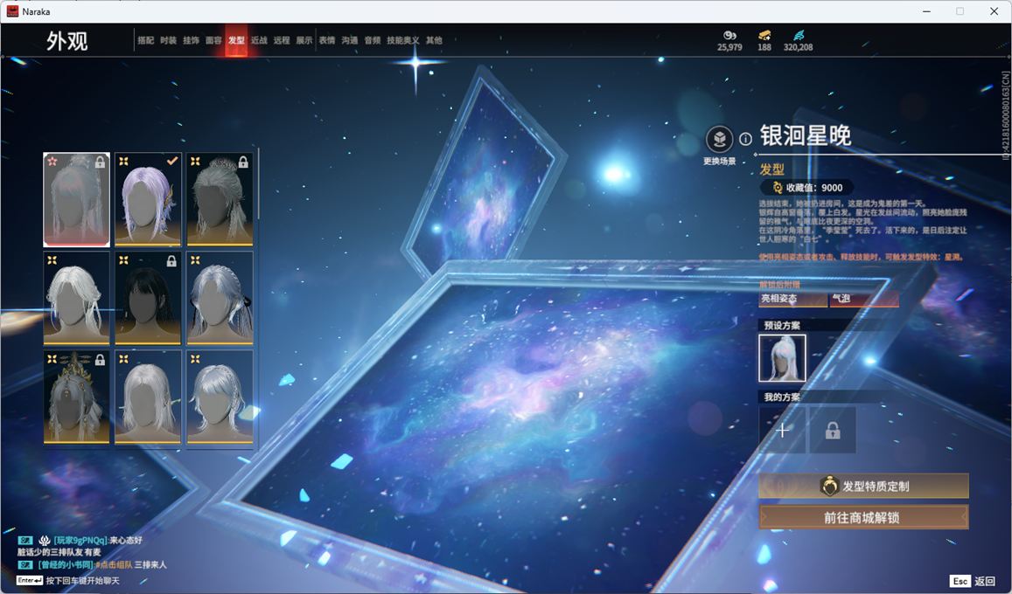Add a new scheme with the plus icon
1012x594 pixels.
(782, 430)
